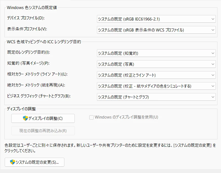Click 絶対カラー メトリック (紙を再現)(A): label
221x173 pixels.
click(x=36, y=85)
